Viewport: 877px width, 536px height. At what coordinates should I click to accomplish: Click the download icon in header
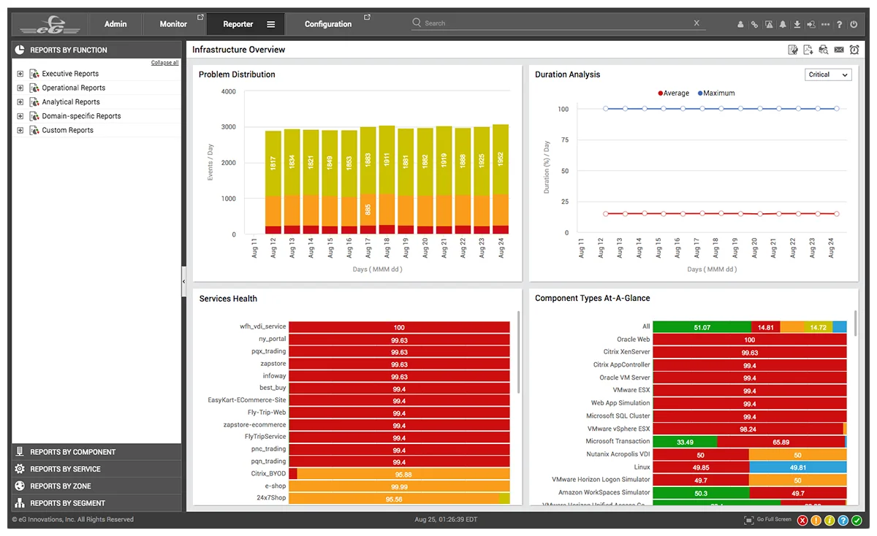pyautogui.click(x=797, y=24)
